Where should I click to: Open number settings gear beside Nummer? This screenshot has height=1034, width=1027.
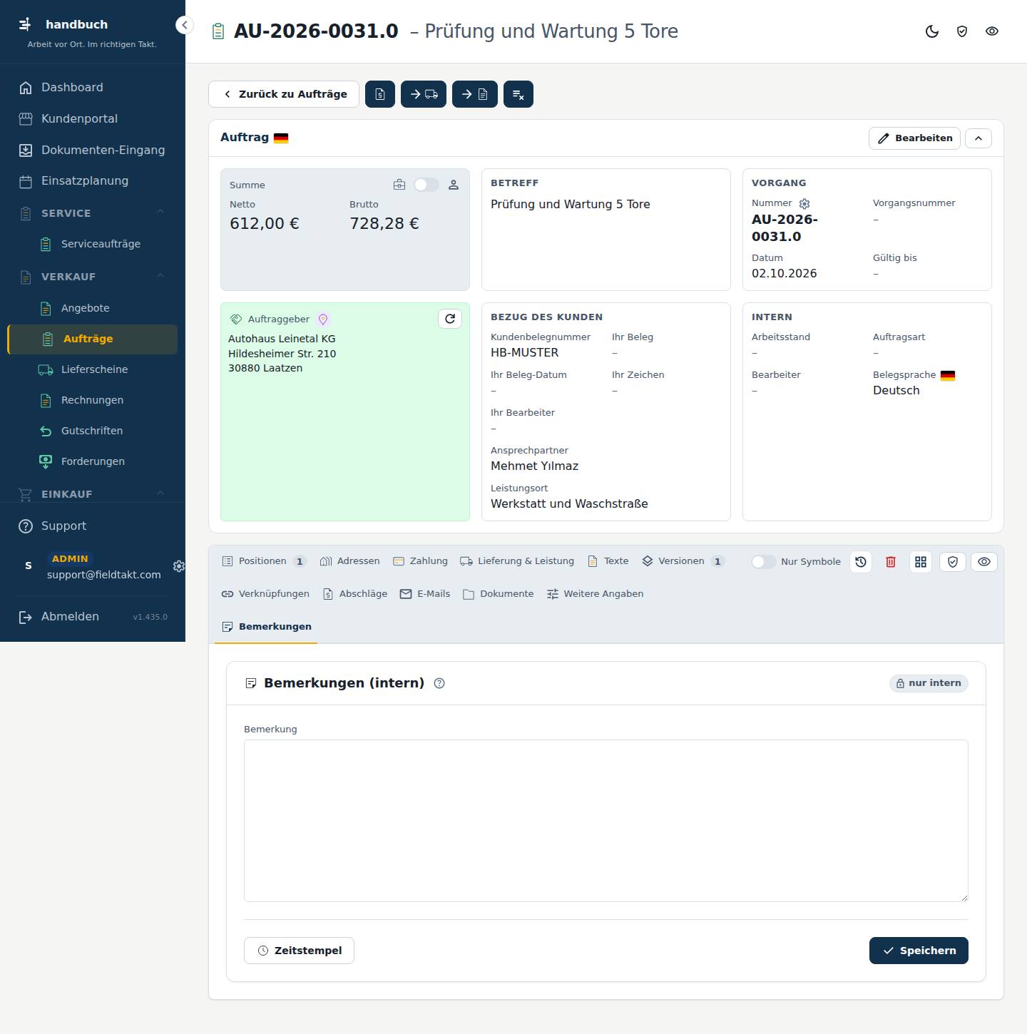[x=804, y=203]
